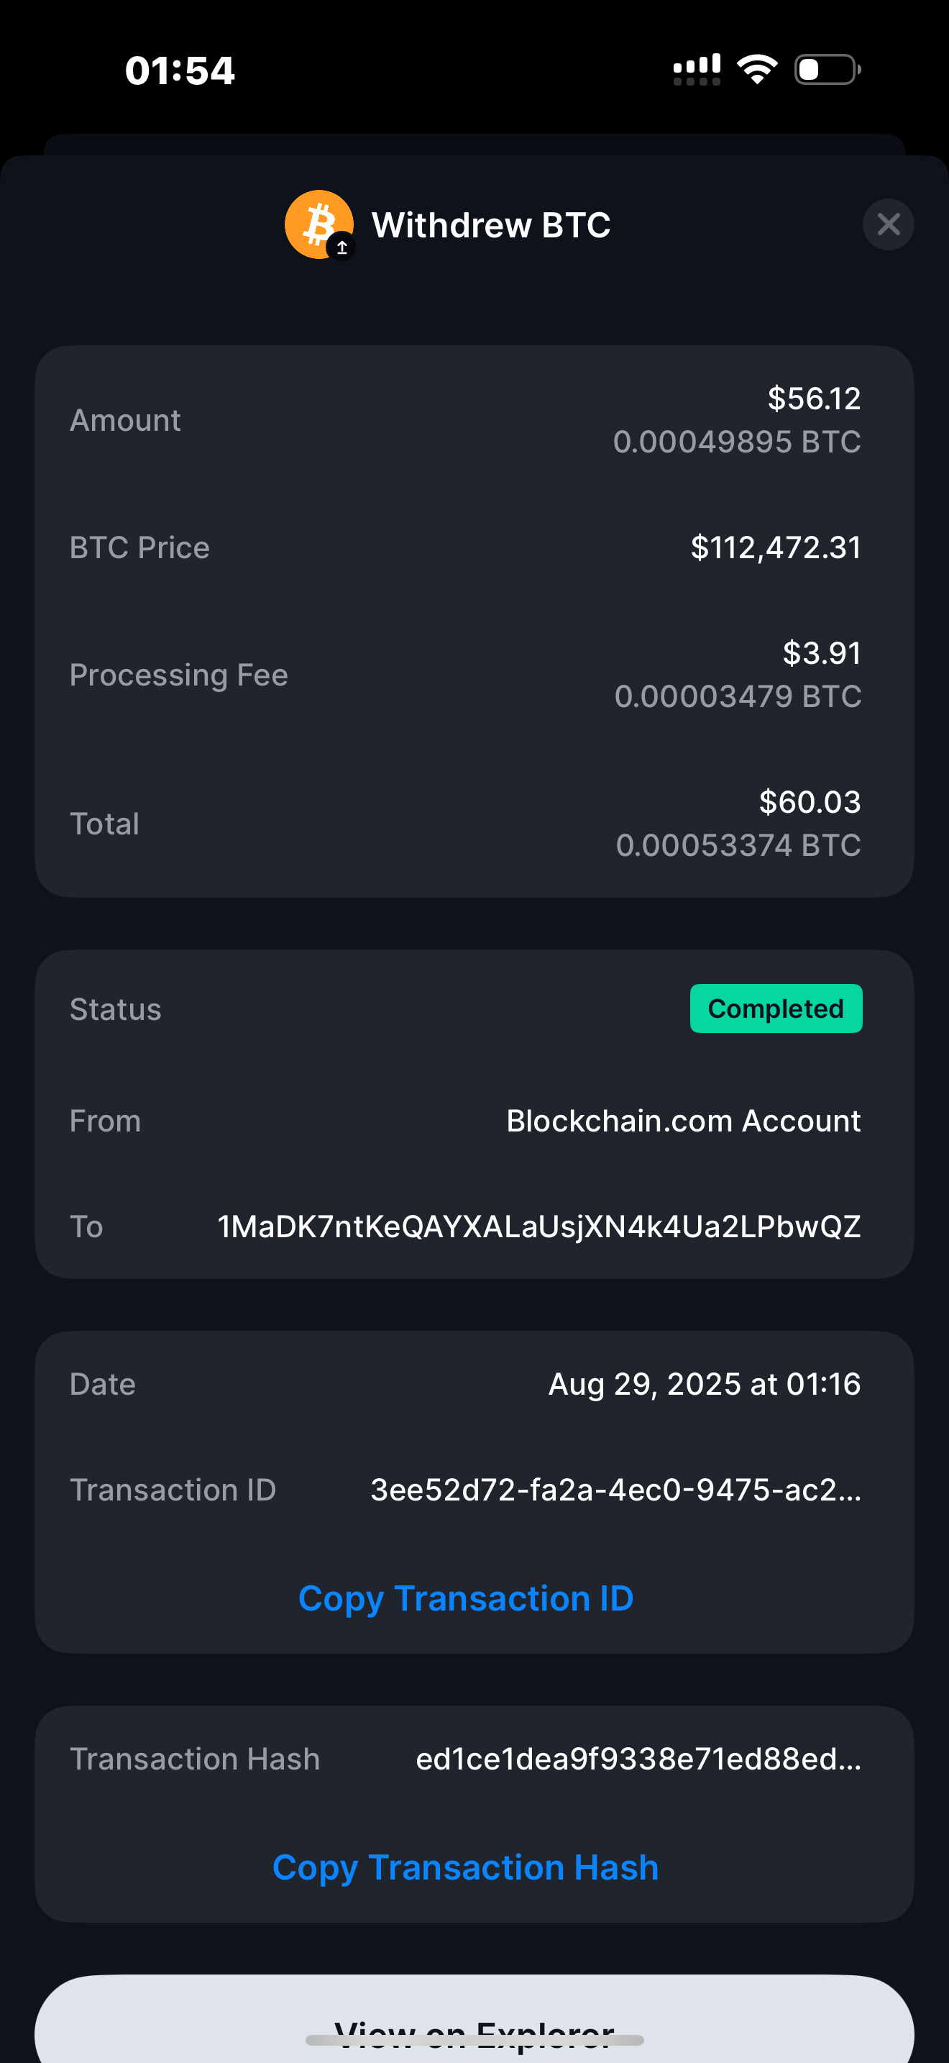The height and width of the screenshot is (2063, 949).
Task: Tap the date Aug 29, 2025 at 01:16
Action: click(x=704, y=1384)
